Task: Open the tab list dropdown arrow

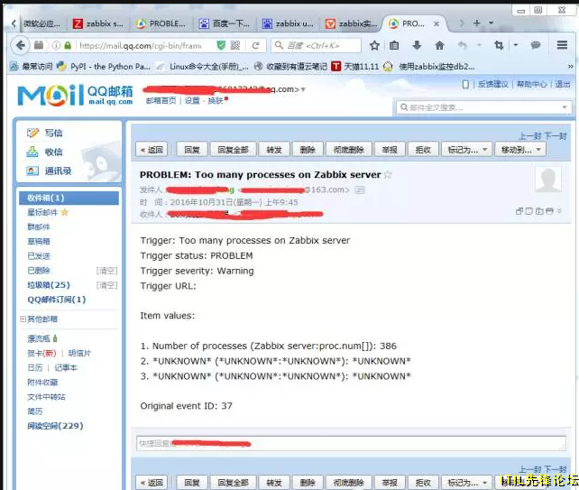Action: click(492, 23)
